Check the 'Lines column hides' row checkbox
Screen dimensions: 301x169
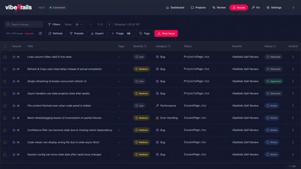tap(5, 57)
